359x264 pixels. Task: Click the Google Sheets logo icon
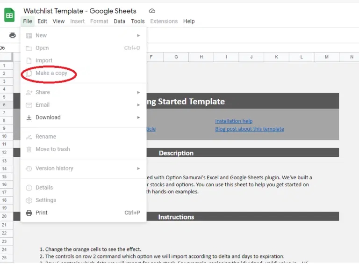(x=9, y=15)
